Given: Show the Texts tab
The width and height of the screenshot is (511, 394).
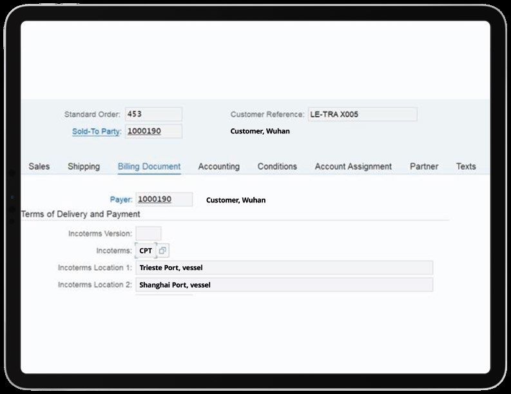Looking at the screenshot, I should coord(466,166).
